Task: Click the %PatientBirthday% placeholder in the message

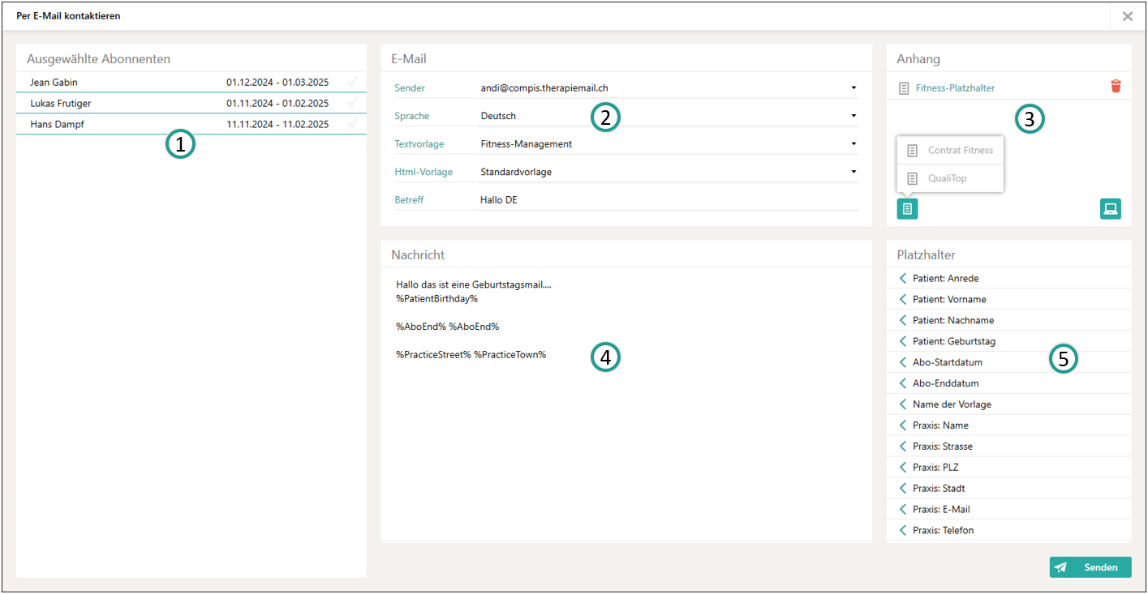Action: click(x=436, y=298)
